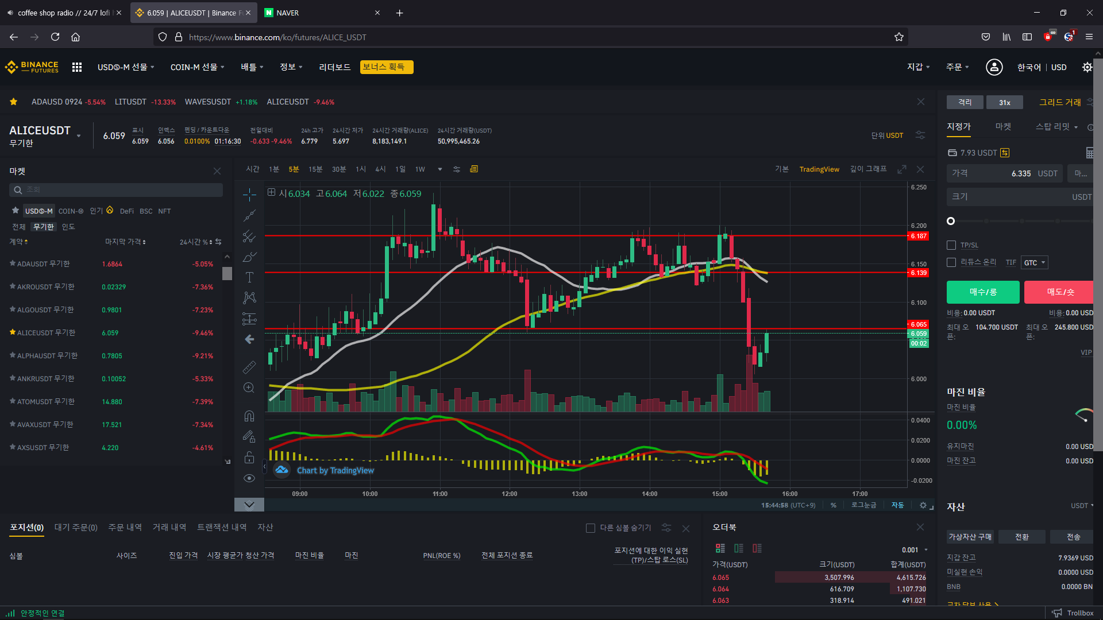Click the order size slider handle

pos(951,221)
